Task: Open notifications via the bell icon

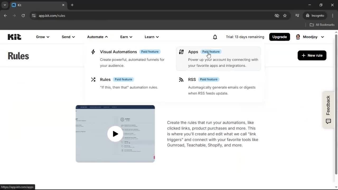Action: 215,37
